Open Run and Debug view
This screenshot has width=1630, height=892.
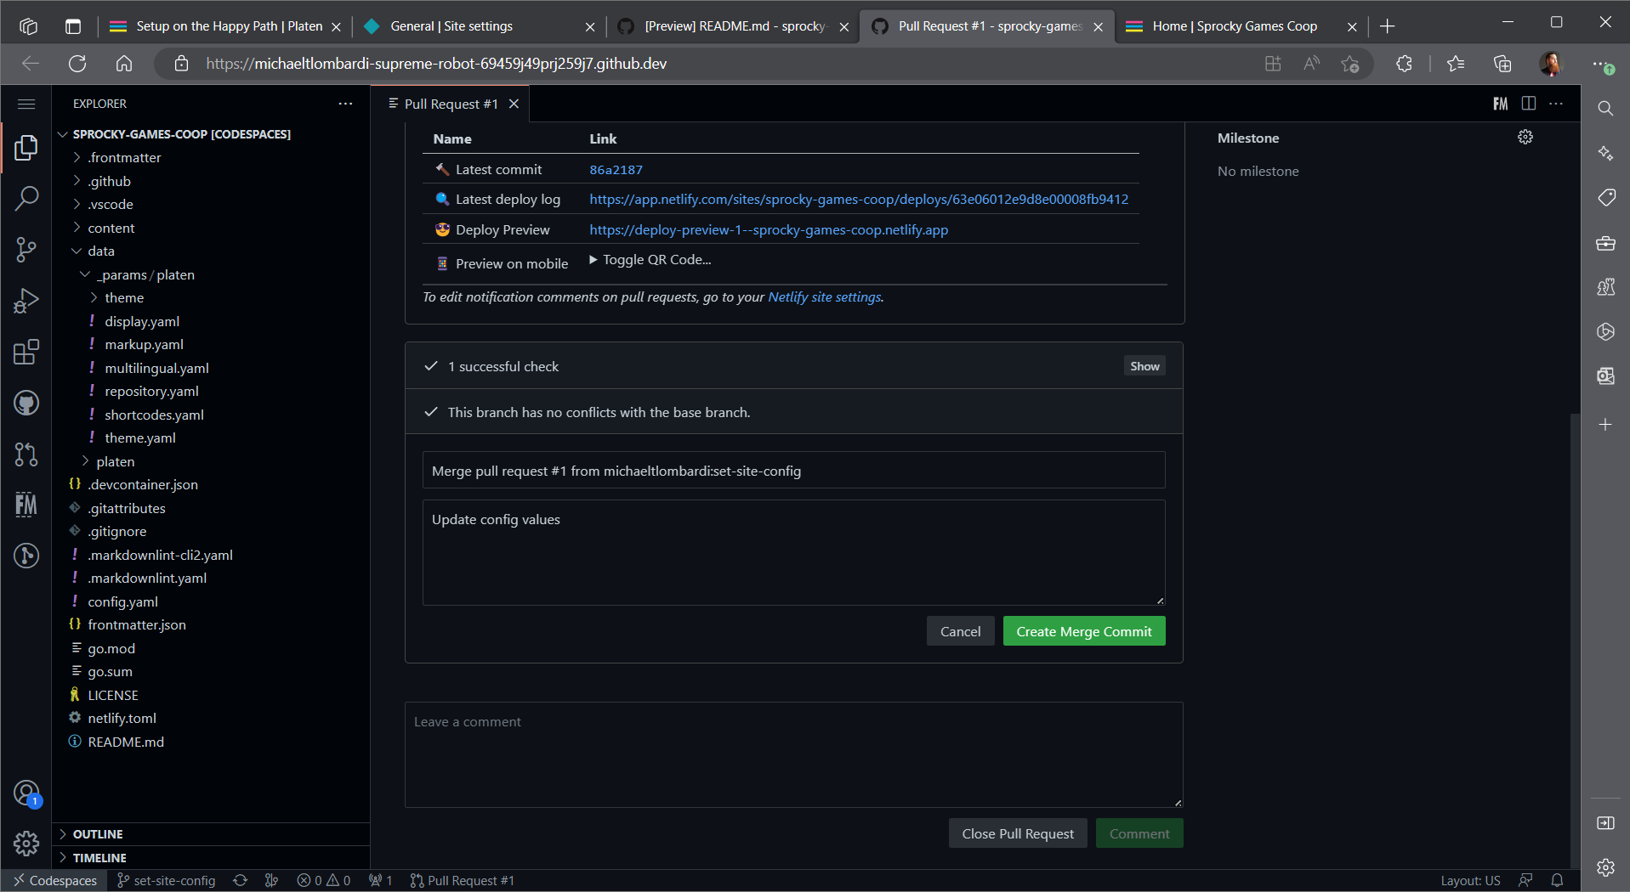coord(26,301)
